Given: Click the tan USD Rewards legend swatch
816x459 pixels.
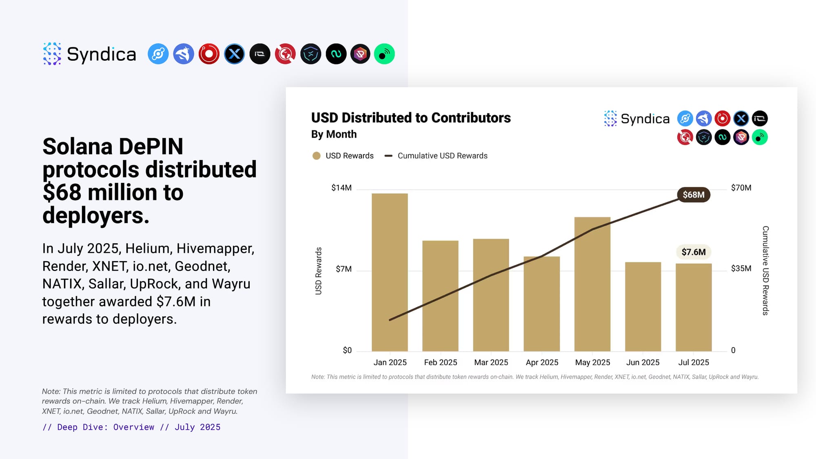Looking at the screenshot, I should pos(316,156).
